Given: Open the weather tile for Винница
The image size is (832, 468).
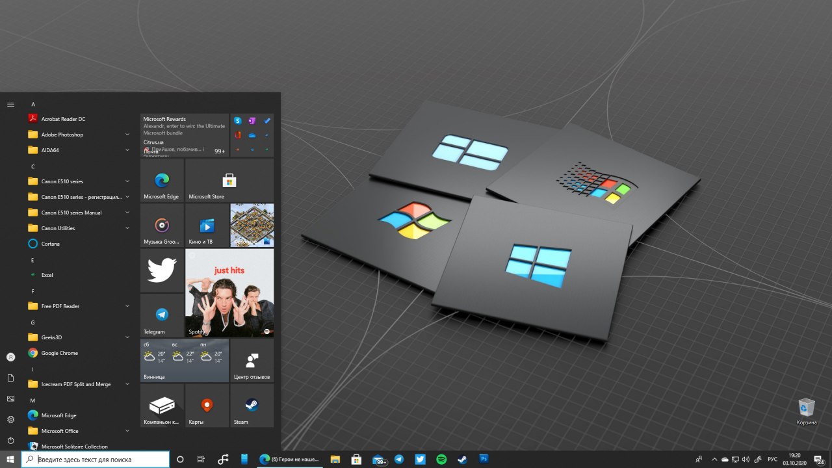Looking at the screenshot, I should coord(185,360).
